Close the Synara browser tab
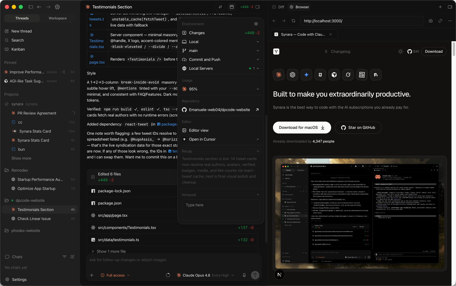456x286 pixels. click(x=331, y=34)
